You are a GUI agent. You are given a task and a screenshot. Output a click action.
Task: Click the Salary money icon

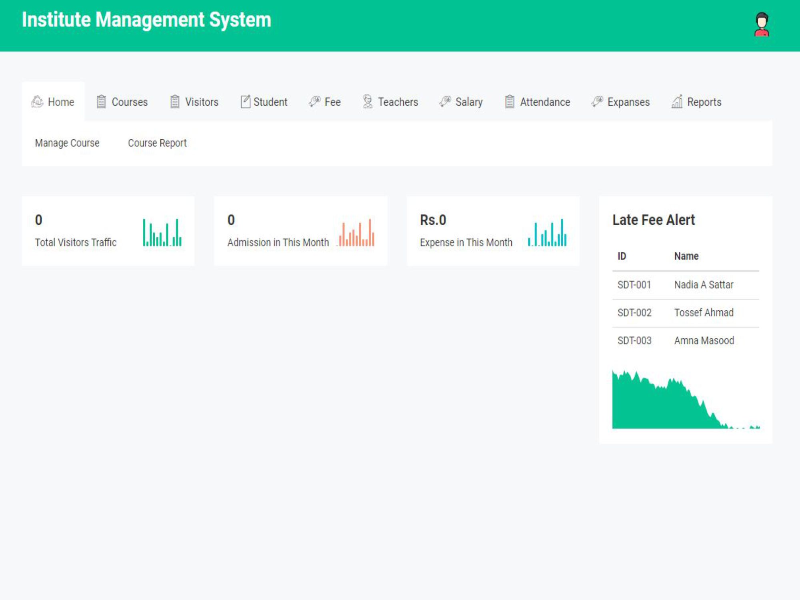[x=445, y=102]
